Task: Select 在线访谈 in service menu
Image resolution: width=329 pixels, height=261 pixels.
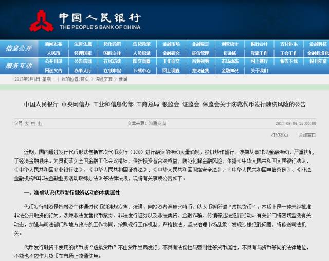Action: [112, 61]
